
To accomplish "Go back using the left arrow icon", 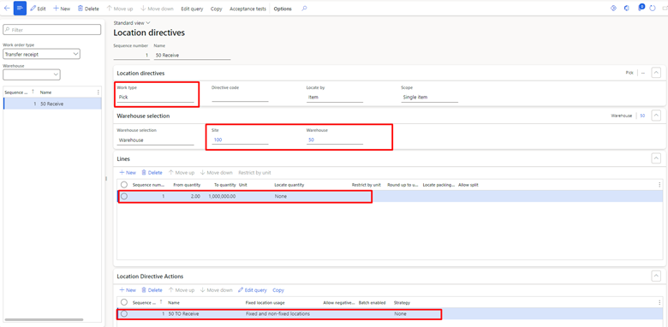I will (x=7, y=8).
